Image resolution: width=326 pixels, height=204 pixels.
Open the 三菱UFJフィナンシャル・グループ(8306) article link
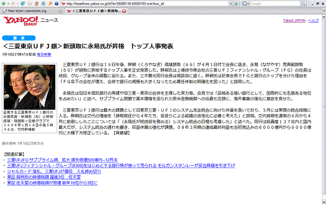(x=121, y=165)
